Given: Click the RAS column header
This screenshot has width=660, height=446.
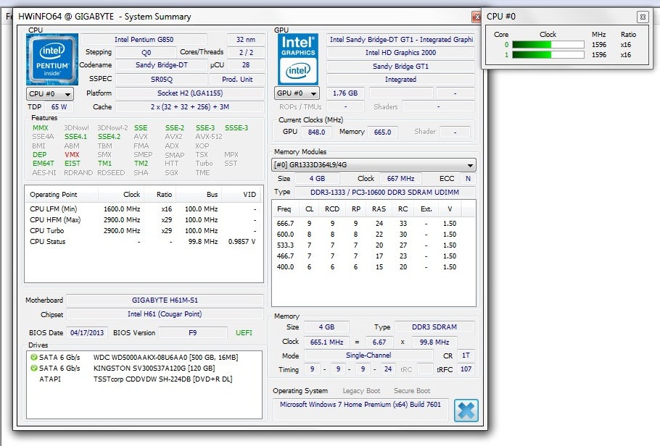Looking at the screenshot, I should 379,209.
